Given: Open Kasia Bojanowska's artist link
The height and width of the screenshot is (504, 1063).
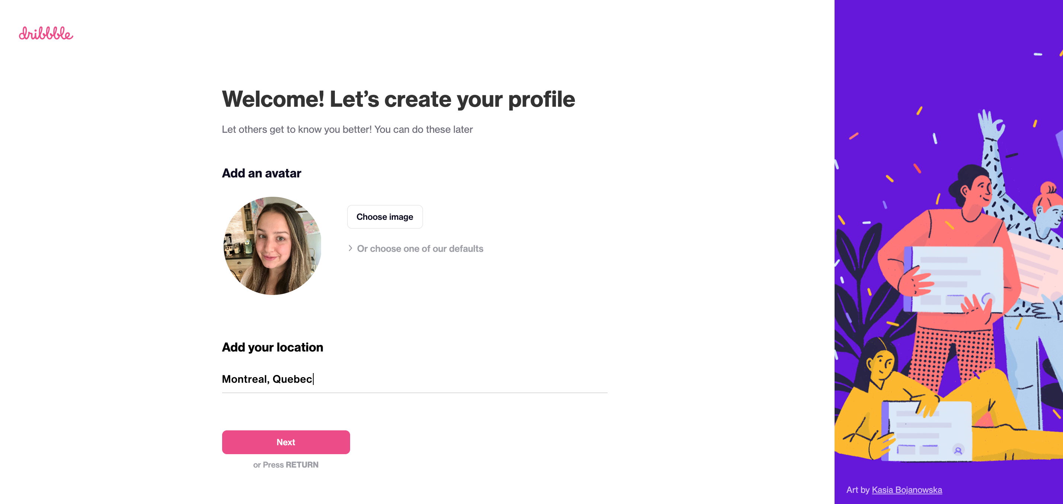Looking at the screenshot, I should pyautogui.click(x=907, y=489).
